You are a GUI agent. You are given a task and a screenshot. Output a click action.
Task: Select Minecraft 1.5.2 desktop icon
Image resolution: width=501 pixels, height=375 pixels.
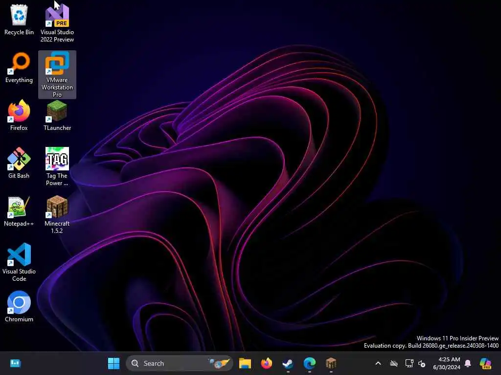(x=57, y=215)
